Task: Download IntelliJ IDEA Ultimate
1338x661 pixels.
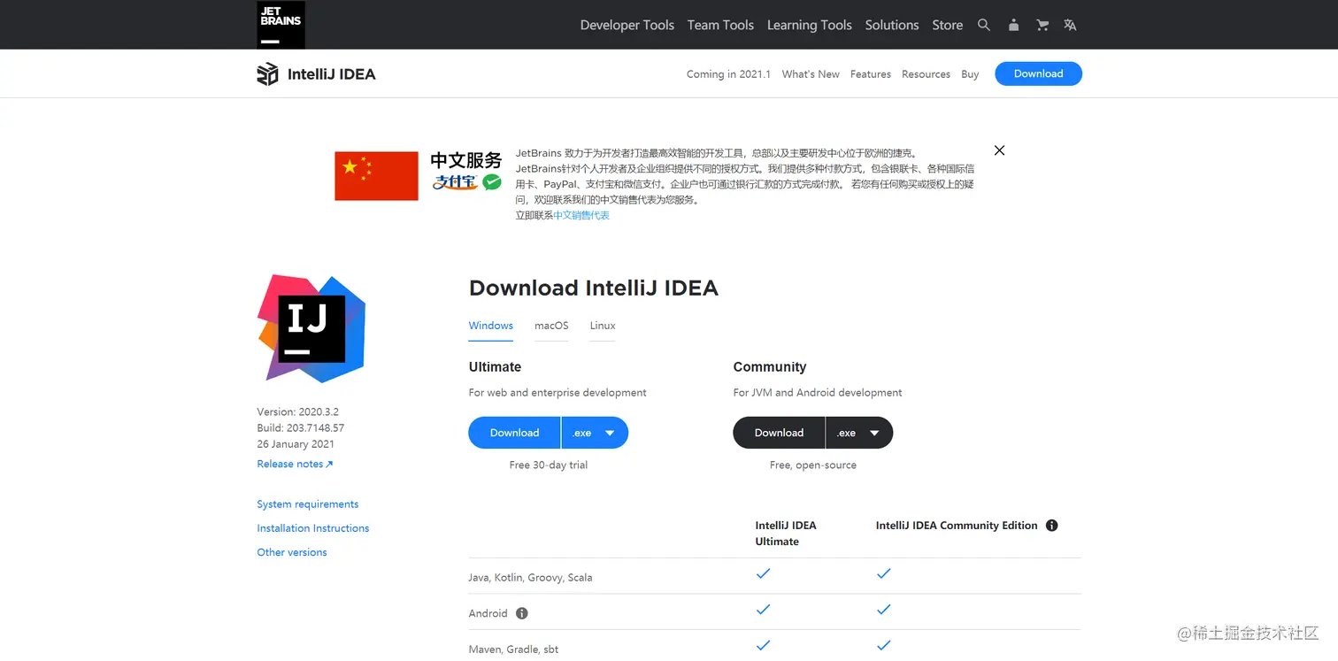Action: click(x=514, y=433)
